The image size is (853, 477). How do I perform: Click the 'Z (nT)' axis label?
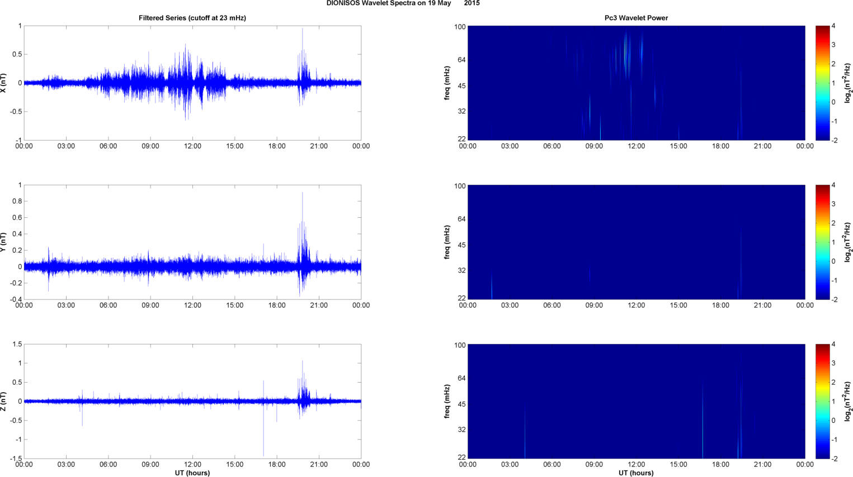pos(4,402)
